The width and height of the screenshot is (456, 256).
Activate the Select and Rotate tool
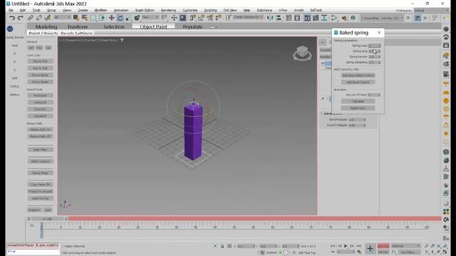point(120,18)
